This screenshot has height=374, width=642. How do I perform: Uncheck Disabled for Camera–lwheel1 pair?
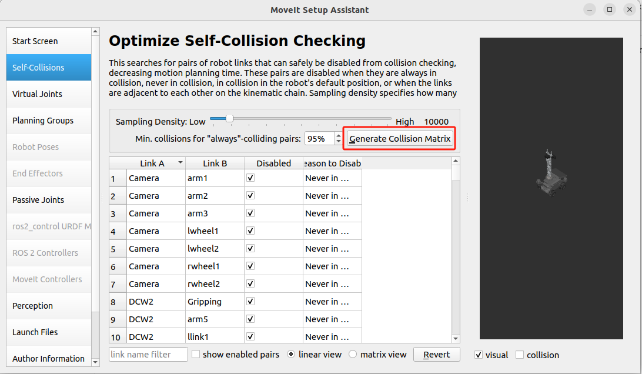tap(250, 231)
